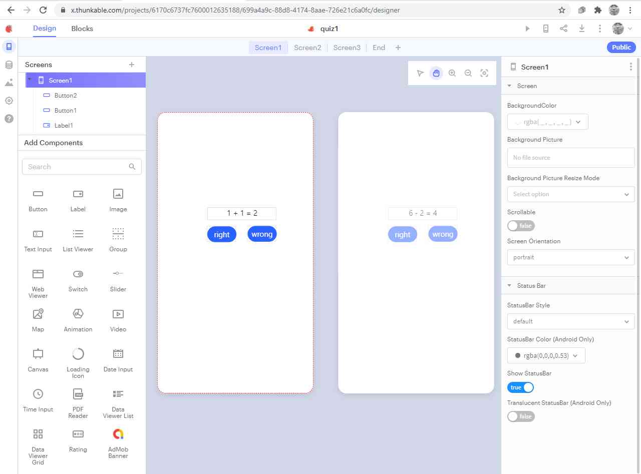Toggle the Scrollable switch
The width and height of the screenshot is (641, 474).
click(521, 226)
